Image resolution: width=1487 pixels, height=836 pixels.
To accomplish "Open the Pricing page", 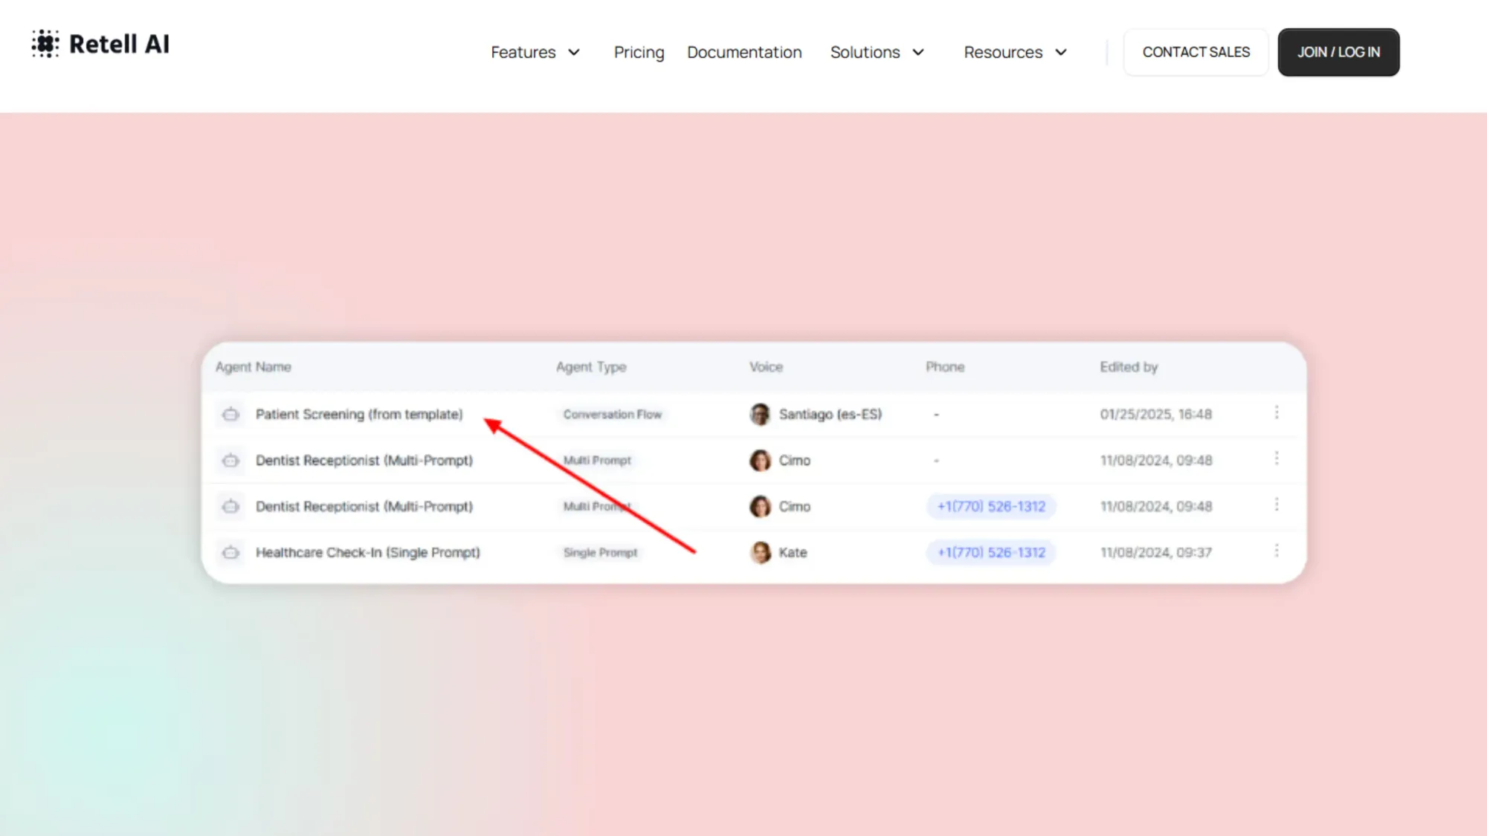I will click(639, 52).
